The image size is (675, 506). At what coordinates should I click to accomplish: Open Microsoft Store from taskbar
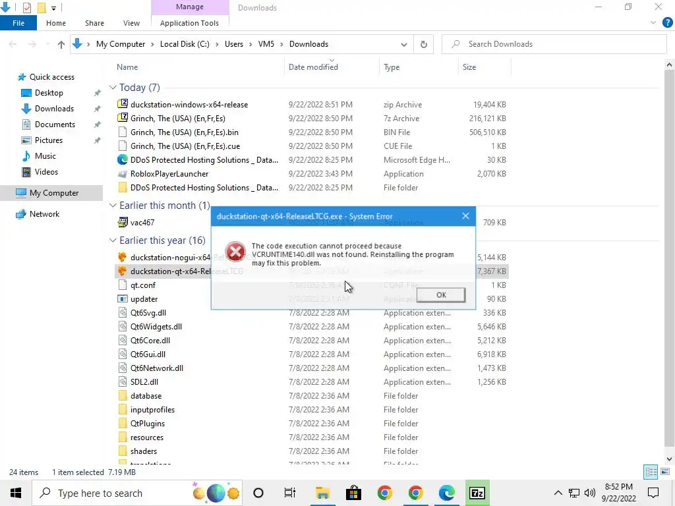click(x=353, y=493)
